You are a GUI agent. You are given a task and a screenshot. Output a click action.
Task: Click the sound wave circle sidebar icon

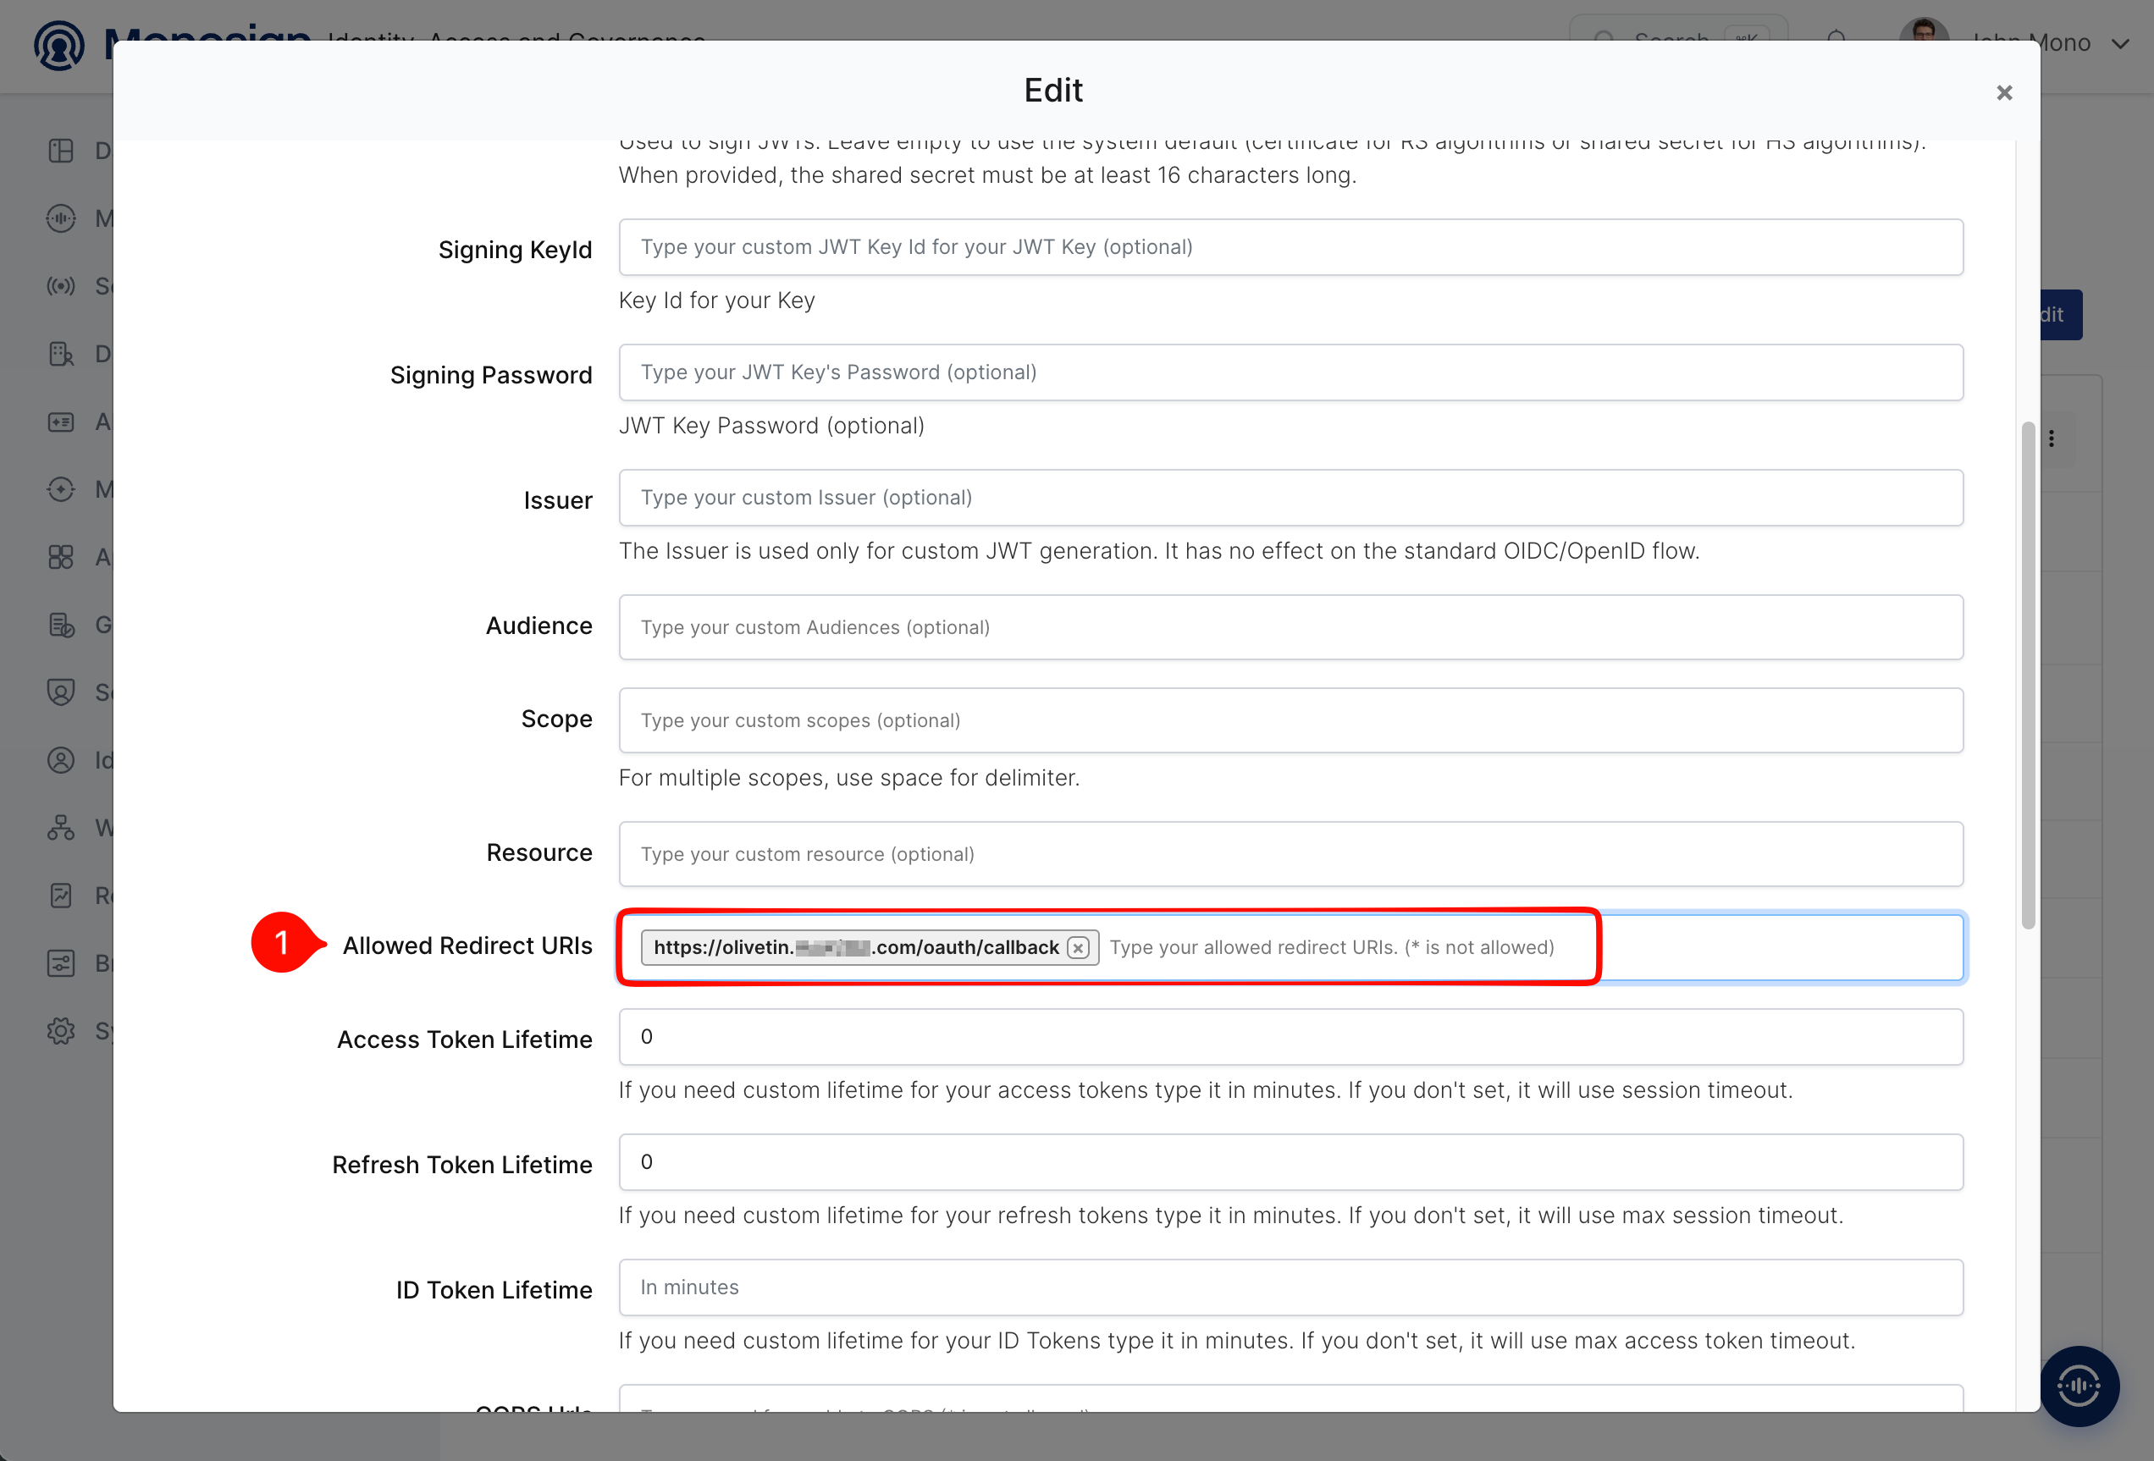61,218
